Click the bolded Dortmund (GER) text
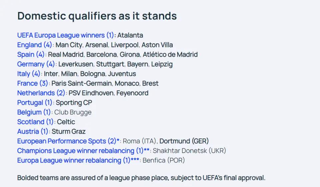320x187 pixels. click(x=184, y=141)
